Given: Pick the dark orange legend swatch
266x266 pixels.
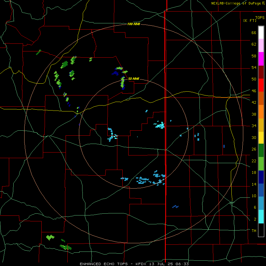Looking at the screenshot, I should (261, 98).
